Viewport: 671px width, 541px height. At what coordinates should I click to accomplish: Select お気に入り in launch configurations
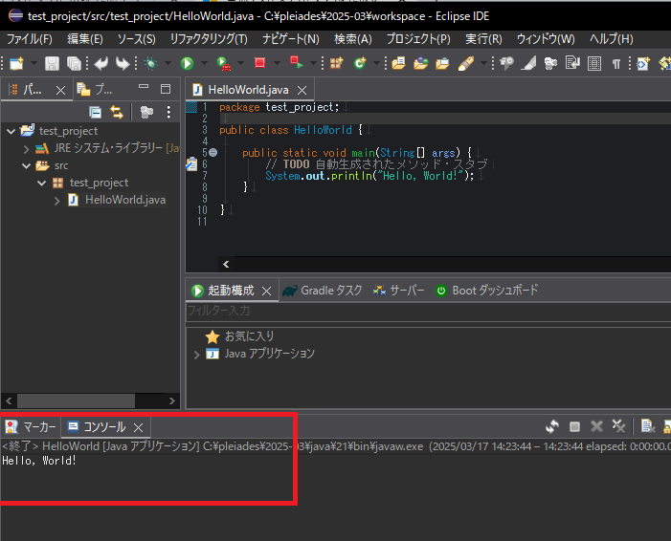[250, 336]
